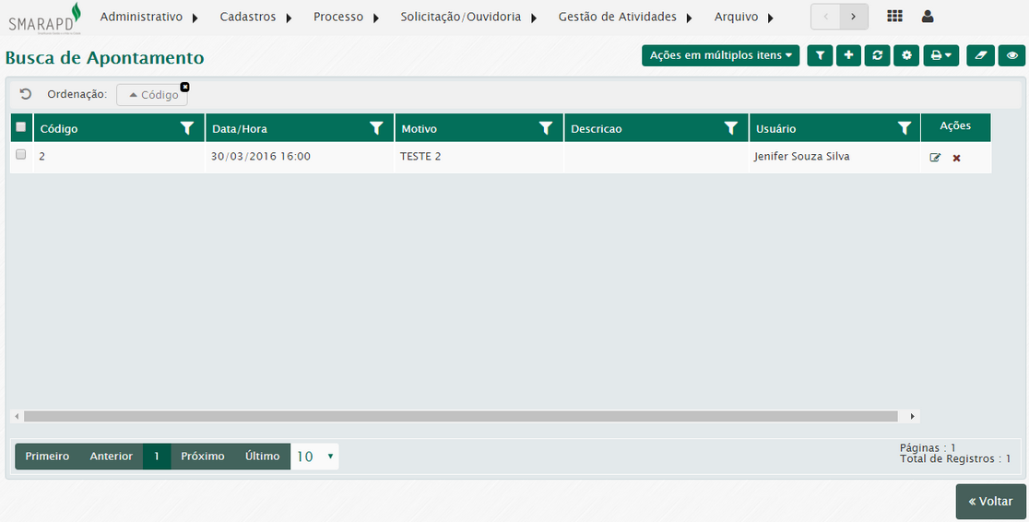Open the Gestão de Atividades menu

tap(624, 17)
